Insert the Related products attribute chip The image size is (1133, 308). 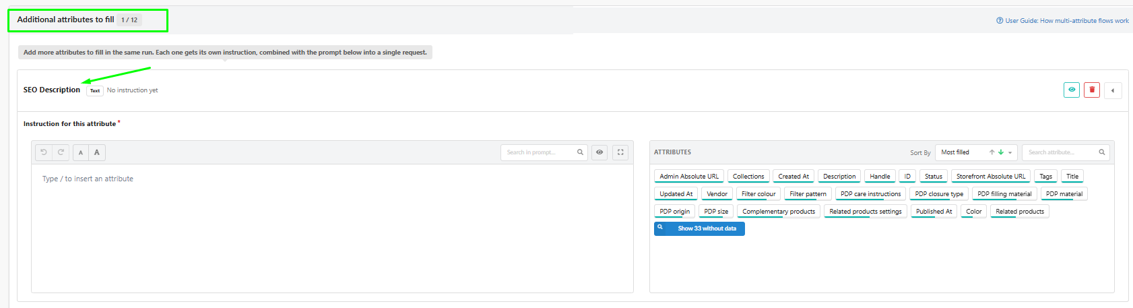pos(1020,211)
